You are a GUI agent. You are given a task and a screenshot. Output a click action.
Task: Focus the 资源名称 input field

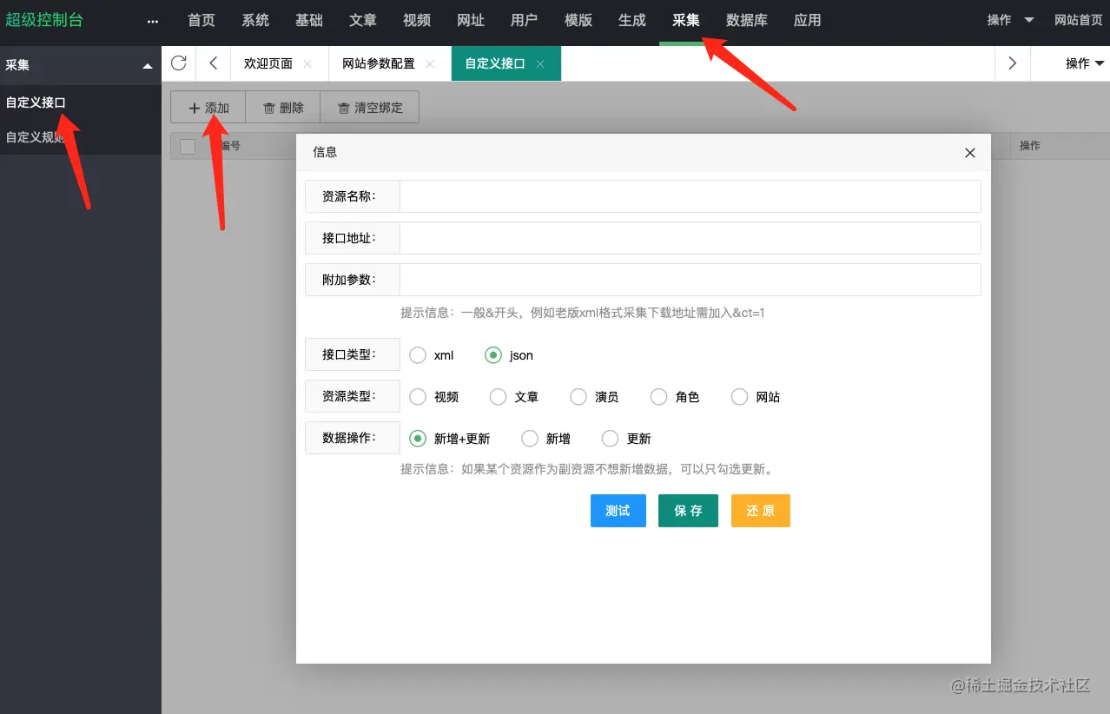click(690, 196)
